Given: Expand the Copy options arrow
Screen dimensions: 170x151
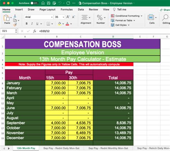Looking at the screenshot, I should pos(19,20).
